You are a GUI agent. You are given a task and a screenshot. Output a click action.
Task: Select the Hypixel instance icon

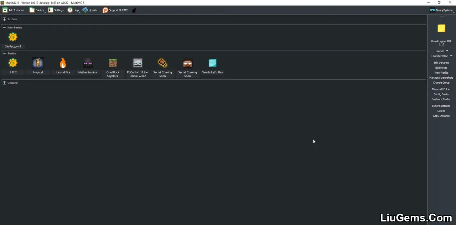pyautogui.click(x=38, y=63)
